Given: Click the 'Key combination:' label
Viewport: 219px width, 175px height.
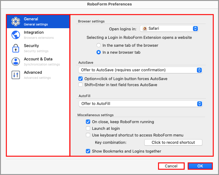Looking at the screenshot, I should (111, 142).
